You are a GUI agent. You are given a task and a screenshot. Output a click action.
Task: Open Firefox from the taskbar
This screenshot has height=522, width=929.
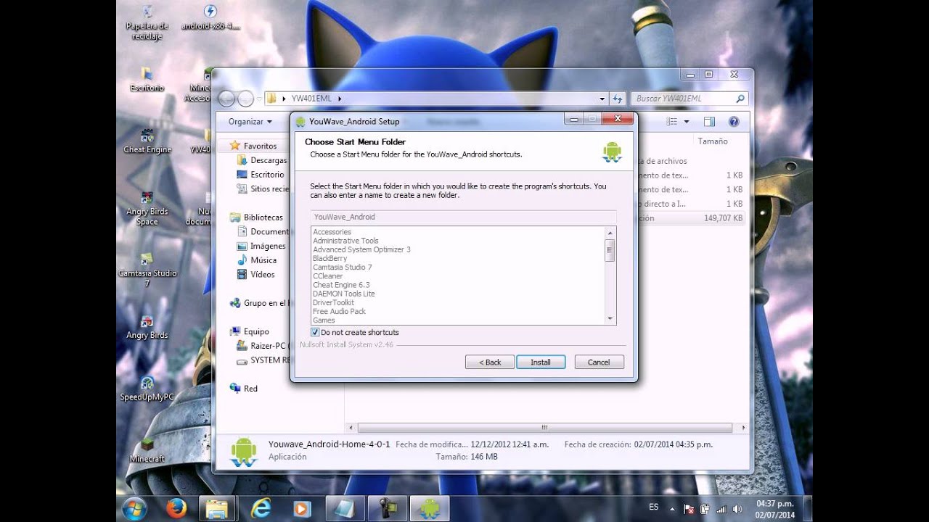click(x=176, y=509)
